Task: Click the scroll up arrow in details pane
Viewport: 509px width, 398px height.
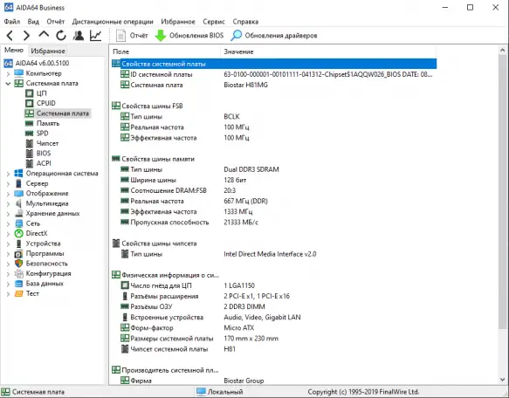Action: coord(503,51)
